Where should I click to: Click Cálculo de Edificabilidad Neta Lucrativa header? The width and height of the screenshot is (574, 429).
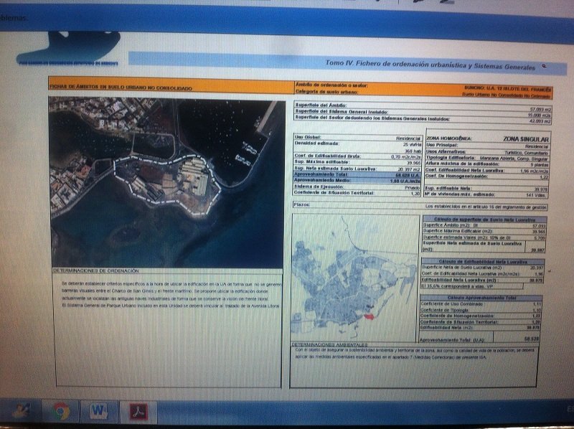coord(483,262)
